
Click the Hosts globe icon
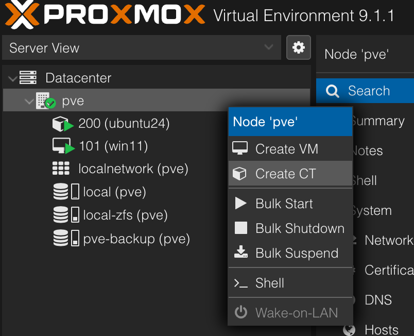[x=349, y=330]
